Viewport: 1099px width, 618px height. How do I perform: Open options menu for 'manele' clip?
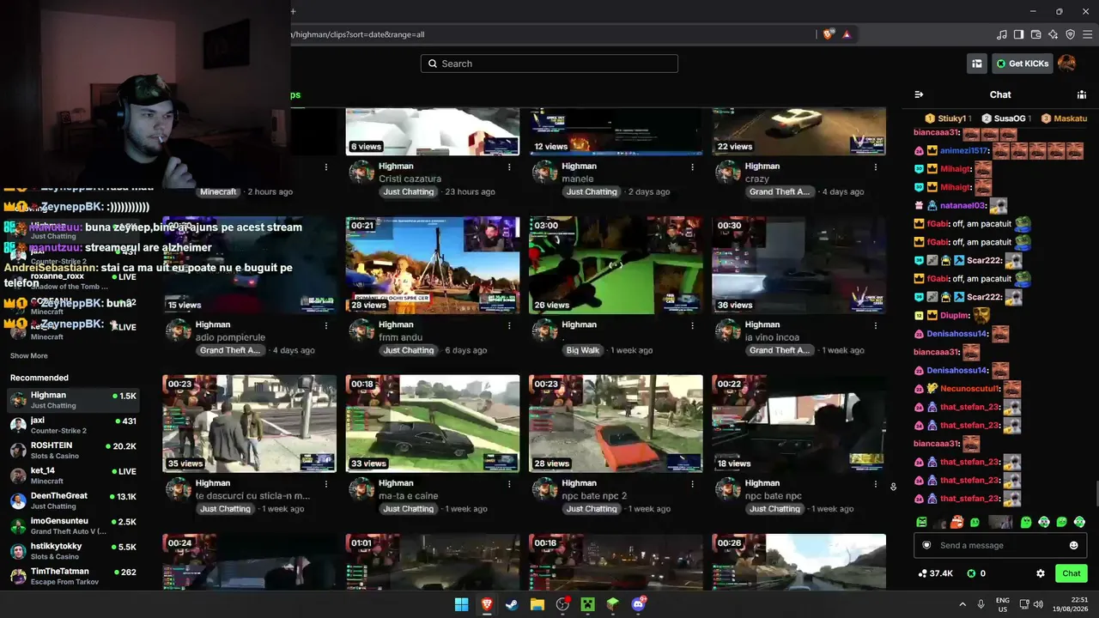692,167
